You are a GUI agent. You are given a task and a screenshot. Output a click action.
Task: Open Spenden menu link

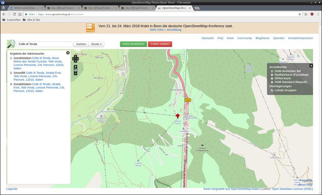pos(279,38)
